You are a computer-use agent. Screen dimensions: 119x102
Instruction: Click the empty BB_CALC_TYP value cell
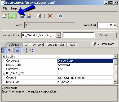85,73
